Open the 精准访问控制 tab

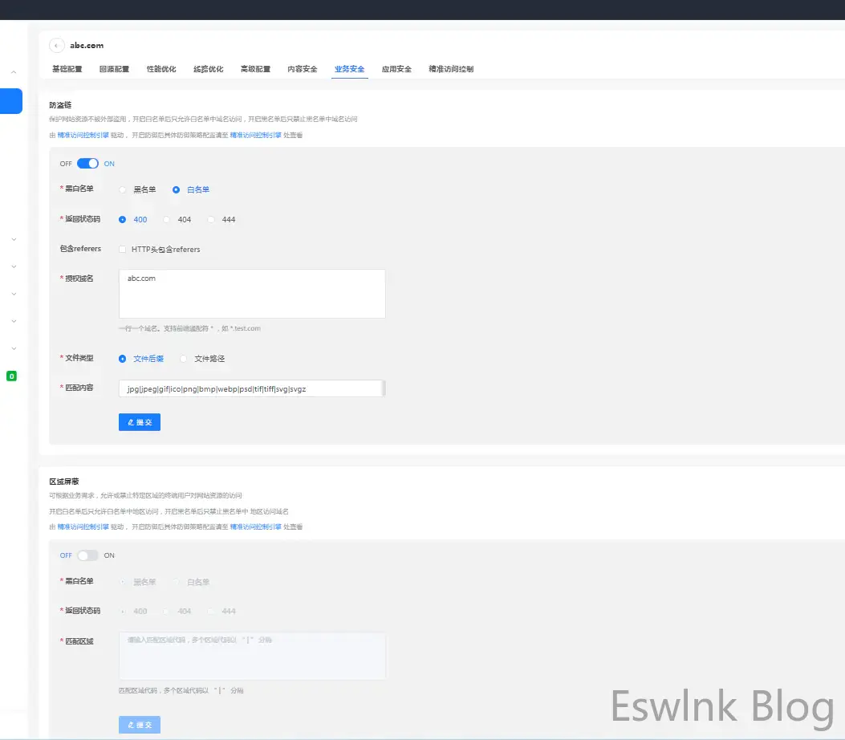coord(451,69)
